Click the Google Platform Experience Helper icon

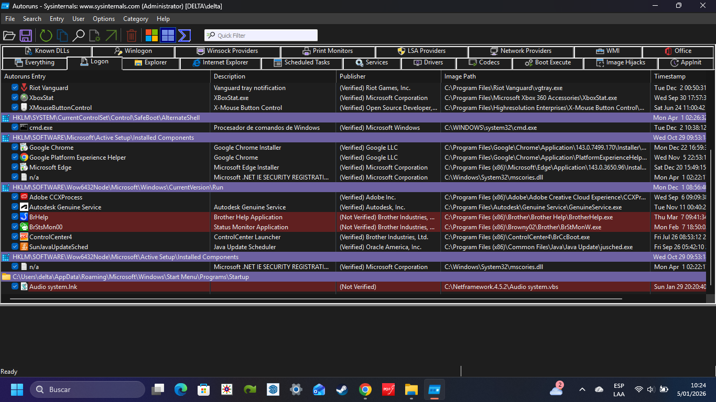tap(24, 158)
